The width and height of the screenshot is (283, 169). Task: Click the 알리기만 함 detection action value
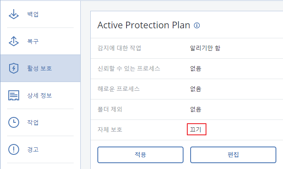pyautogui.click(x=205, y=48)
